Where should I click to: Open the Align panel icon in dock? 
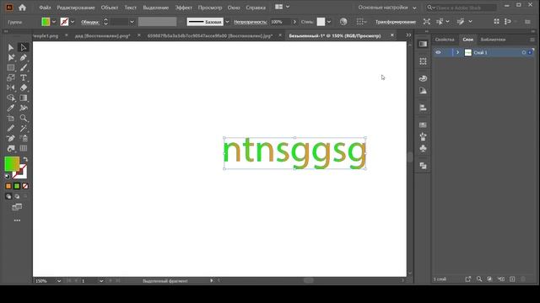coord(423,108)
